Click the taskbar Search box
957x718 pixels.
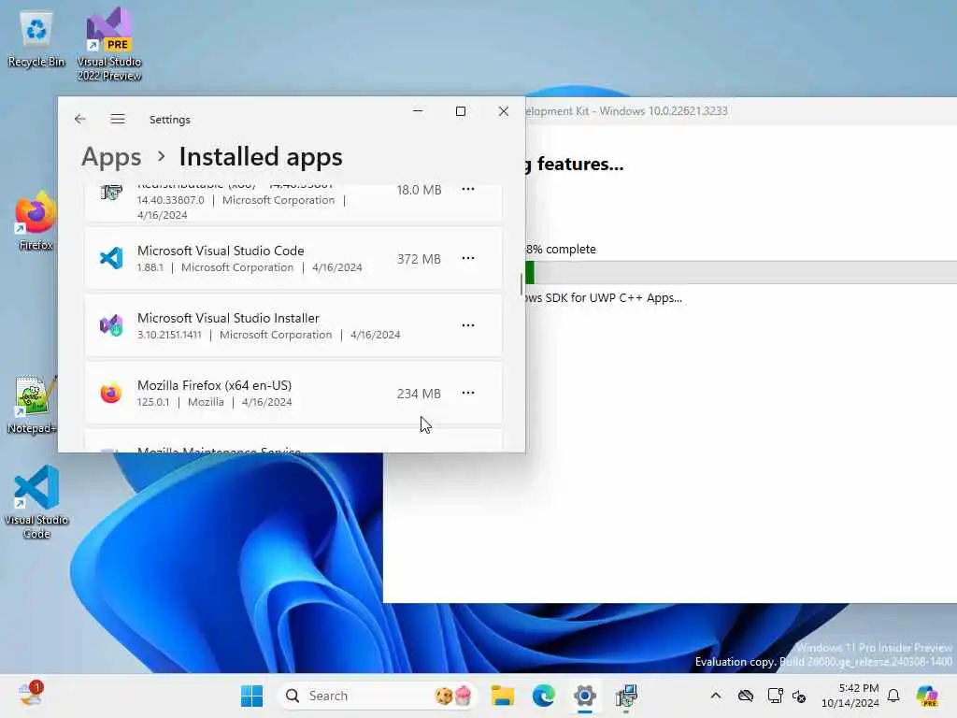378,696
